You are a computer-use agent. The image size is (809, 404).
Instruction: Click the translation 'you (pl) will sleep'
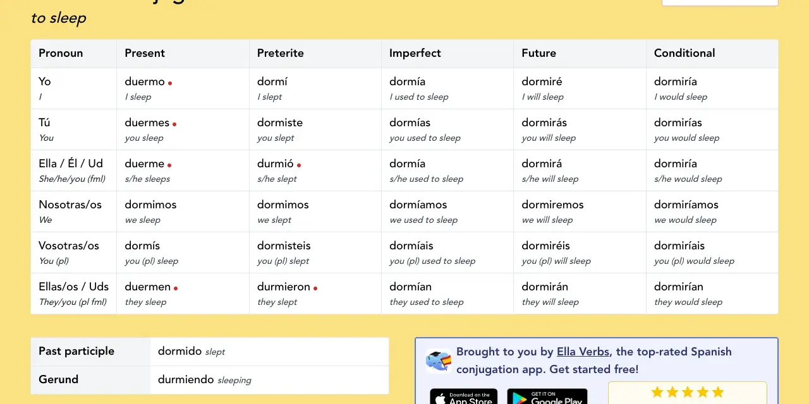[x=556, y=261]
